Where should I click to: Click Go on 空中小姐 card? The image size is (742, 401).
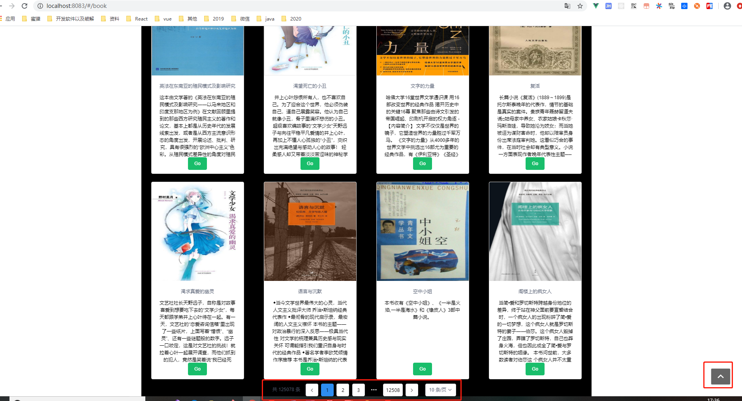pos(423,369)
